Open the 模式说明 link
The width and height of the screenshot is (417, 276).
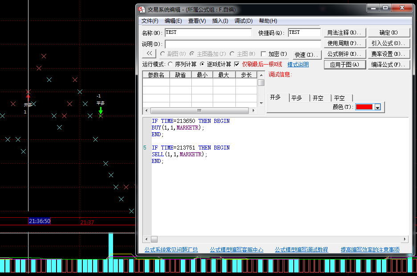click(x=298, y=65)
